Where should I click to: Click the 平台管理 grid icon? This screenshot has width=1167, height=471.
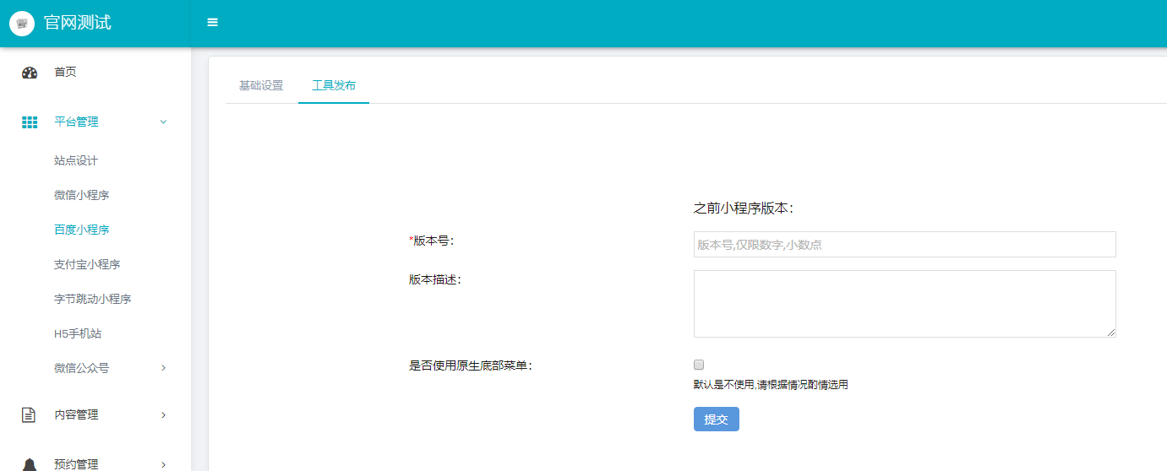pyautogui.click(x=30, y=122)
